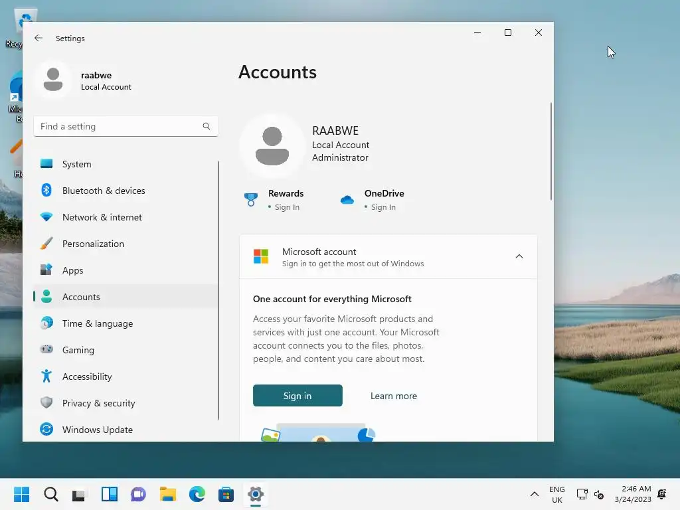
Task: Launch Microsoft Edge from taskbar
Action: tap(197, 494)
